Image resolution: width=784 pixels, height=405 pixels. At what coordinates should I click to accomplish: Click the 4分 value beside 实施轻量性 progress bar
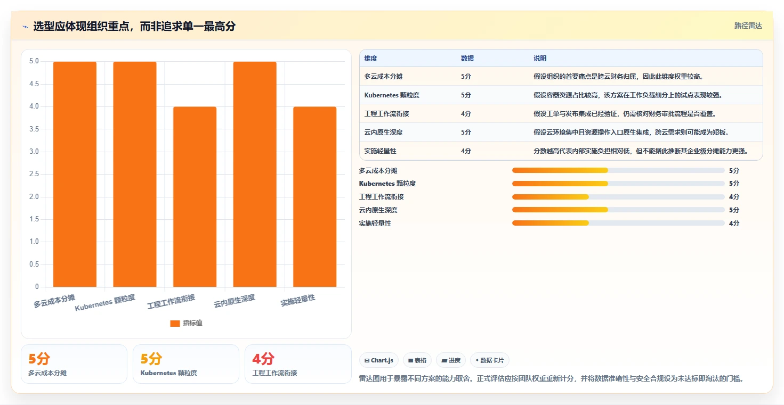[734, 224]
